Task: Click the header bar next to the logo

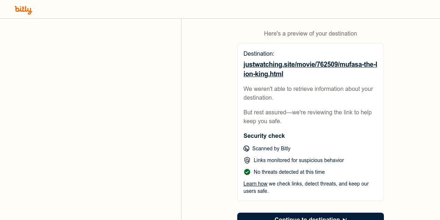Action: point(235,9)
